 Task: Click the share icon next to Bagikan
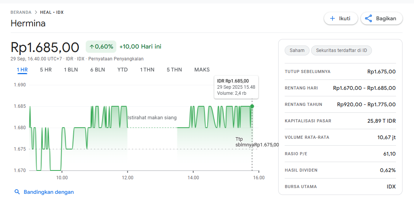368,18
